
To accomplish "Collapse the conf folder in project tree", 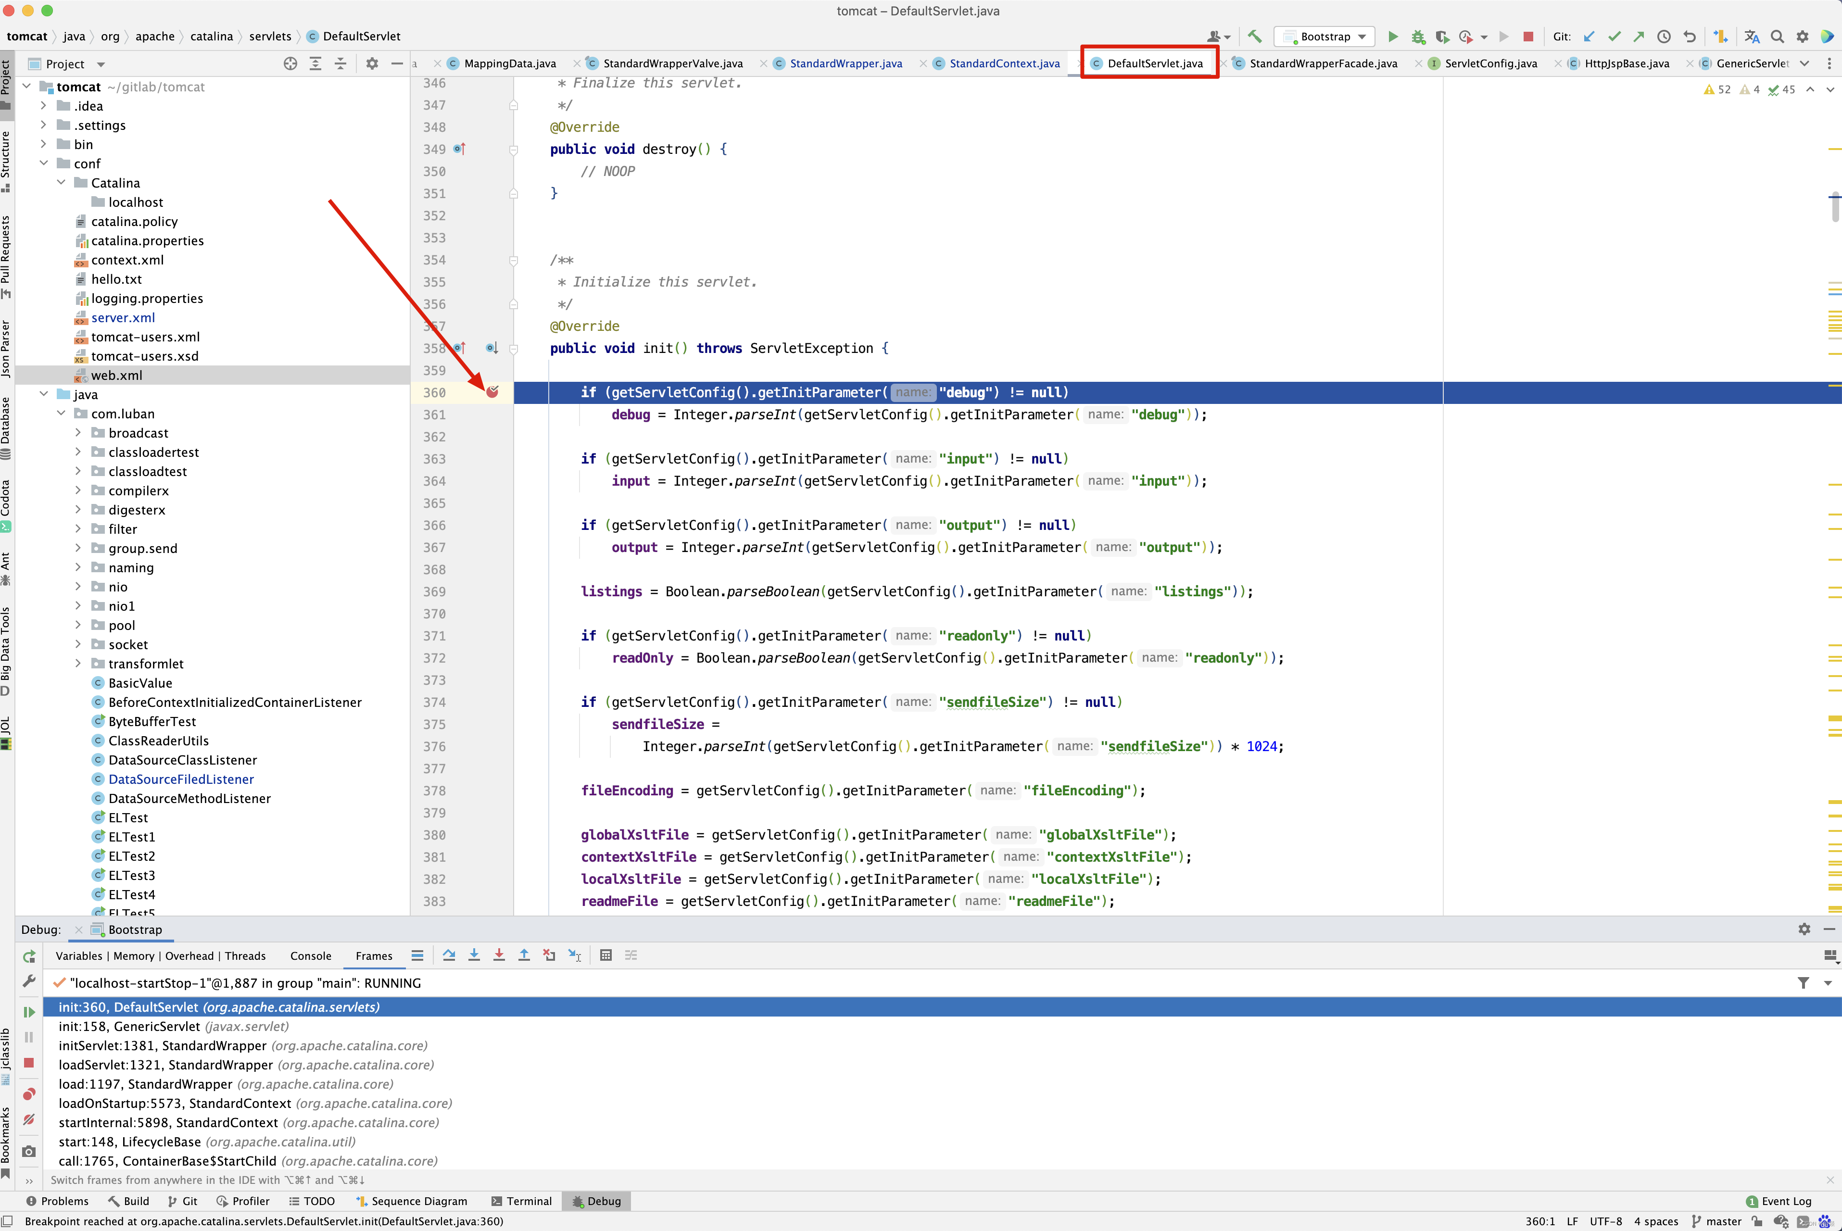I will [x=44, y=163].
